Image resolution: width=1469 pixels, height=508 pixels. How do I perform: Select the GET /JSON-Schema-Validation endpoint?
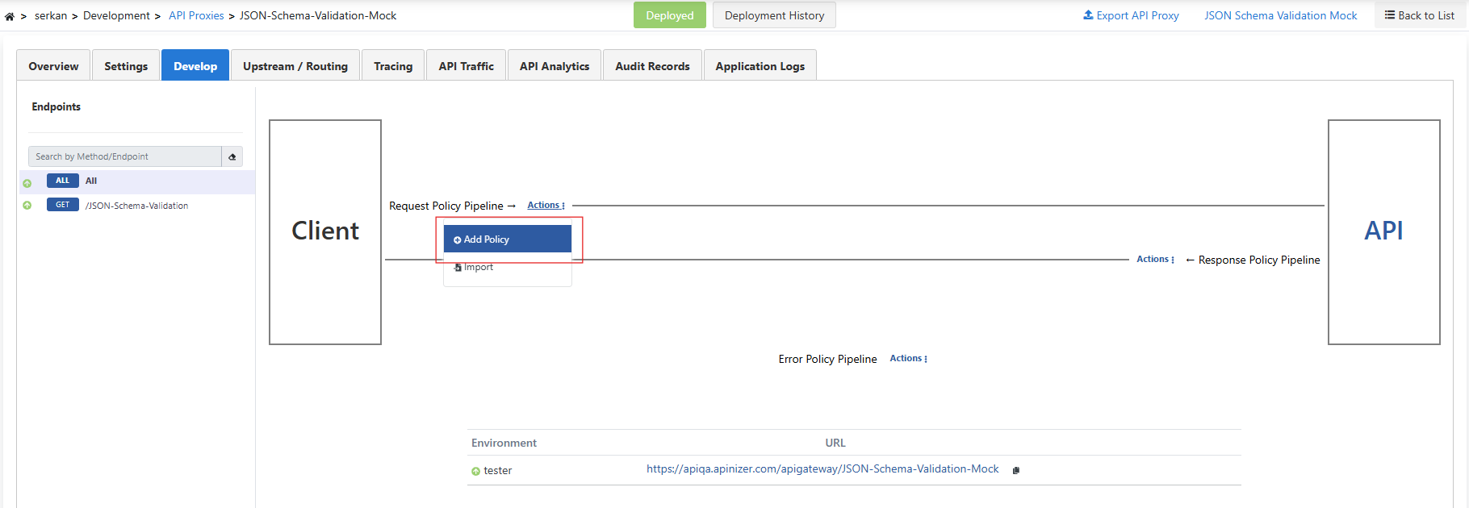tap(136, 206)
